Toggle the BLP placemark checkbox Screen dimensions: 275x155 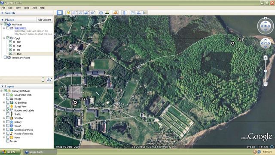[10, 42]
